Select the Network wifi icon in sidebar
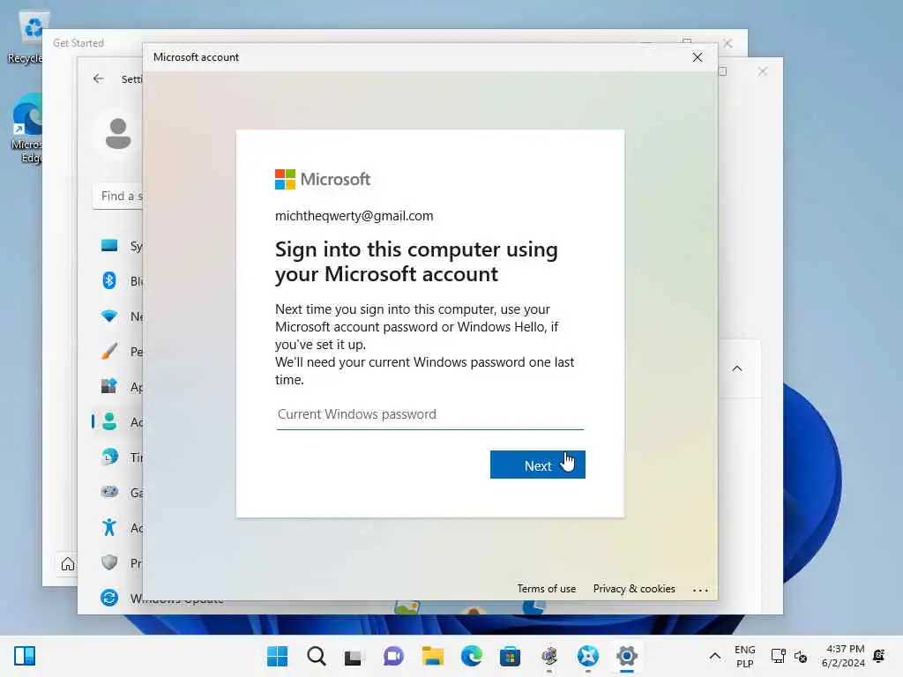 109,316
